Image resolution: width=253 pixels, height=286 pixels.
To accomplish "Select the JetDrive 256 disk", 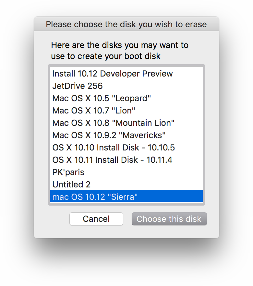I will (126, 86).
